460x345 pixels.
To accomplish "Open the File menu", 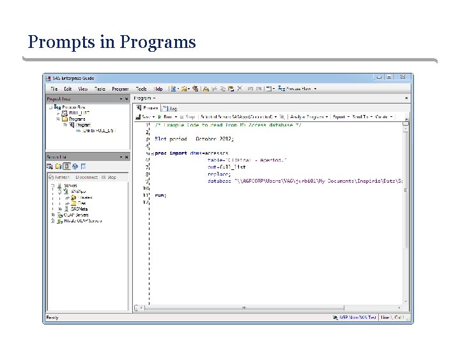I will (54, 89).
